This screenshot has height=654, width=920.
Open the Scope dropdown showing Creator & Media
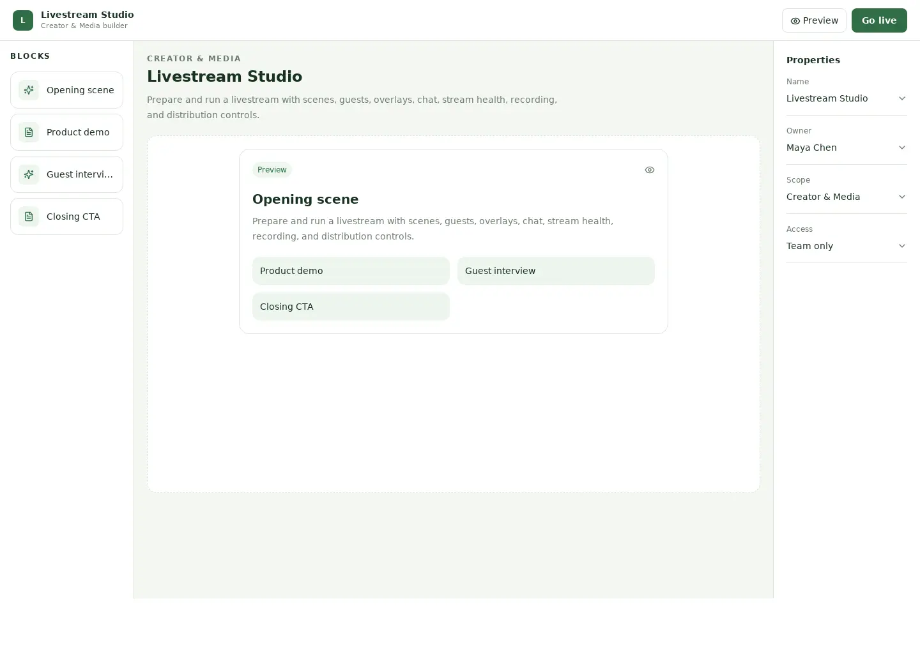coord(847,197)
